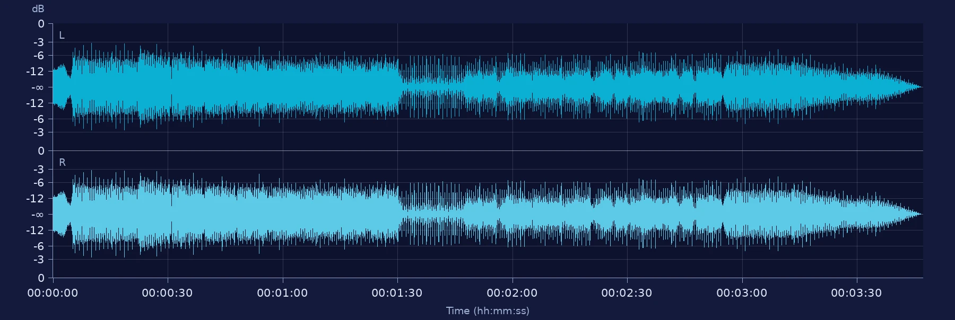Select the L channel label
955x320 pixels.
(62, 35)
